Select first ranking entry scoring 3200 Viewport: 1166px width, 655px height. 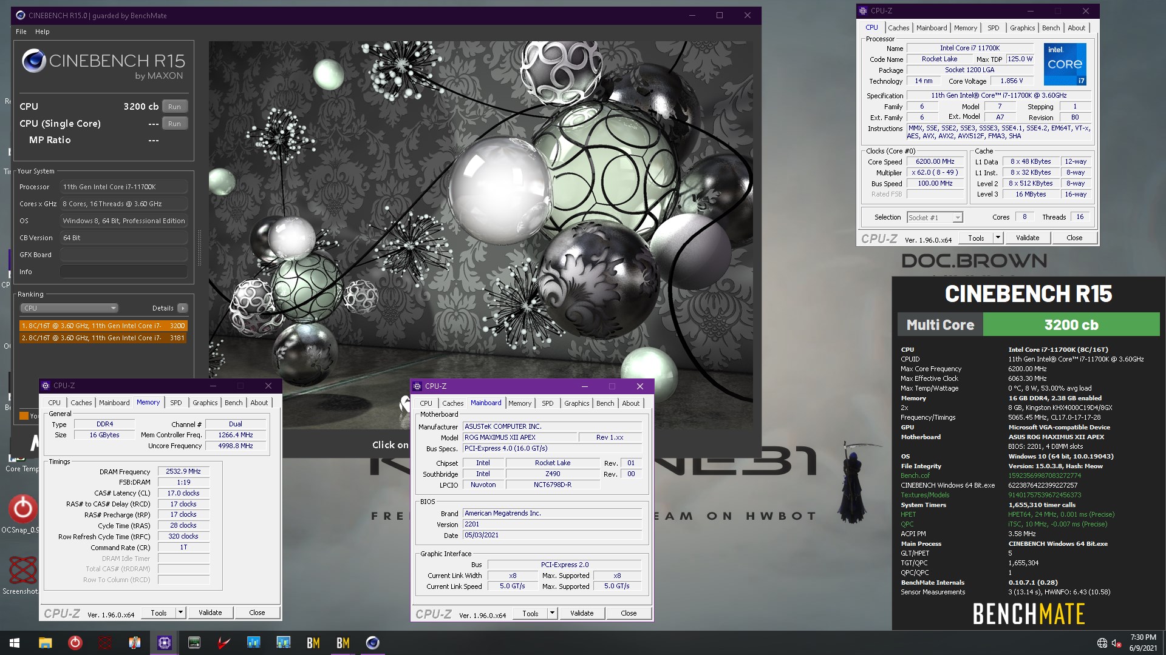[x=103, y=326]
